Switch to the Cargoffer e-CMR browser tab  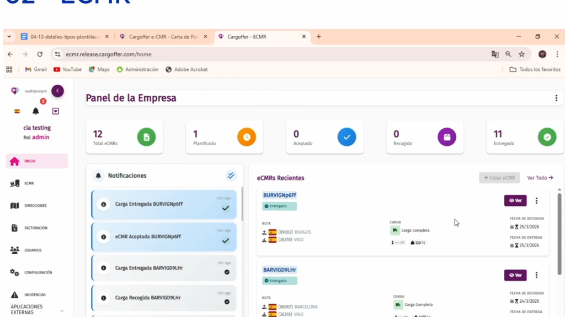pos(163,37)
